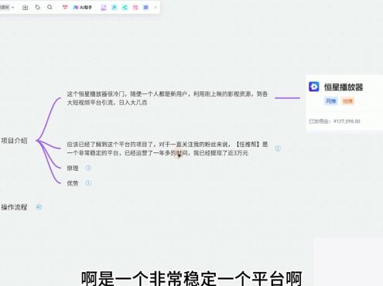Screen dimensions: 383x286
Task: Click the ¥127,098.00 amount text
Action: pos(347,121)
